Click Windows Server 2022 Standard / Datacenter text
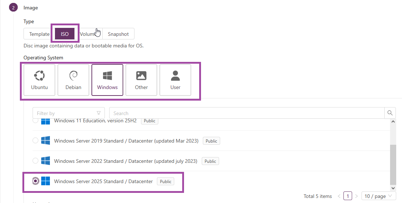402x203 pixels. [x=126, y=161]
